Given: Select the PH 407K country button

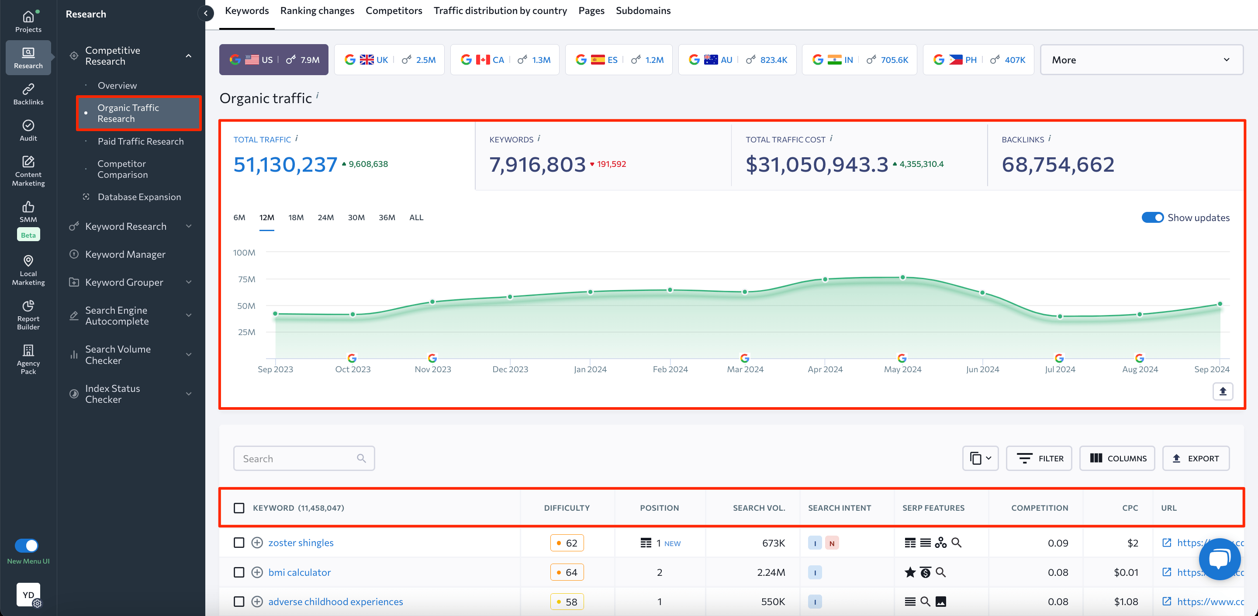Looking at the screenshot, I should [x=978, y=59].
